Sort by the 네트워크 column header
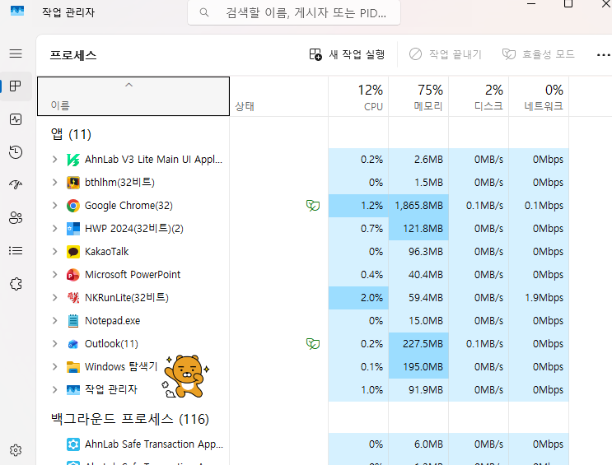This screenshot has width=612, height=465. 539,96
